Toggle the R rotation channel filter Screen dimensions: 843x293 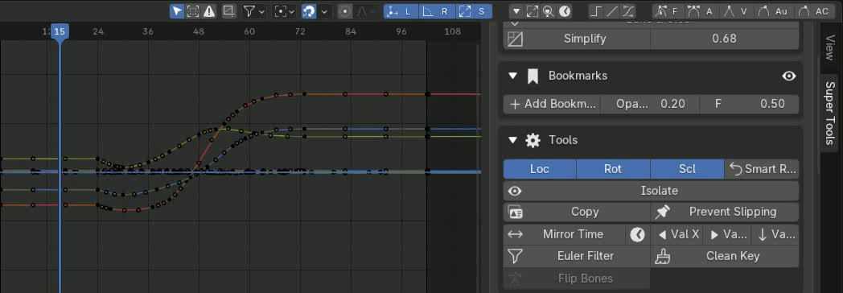(437, 10)
